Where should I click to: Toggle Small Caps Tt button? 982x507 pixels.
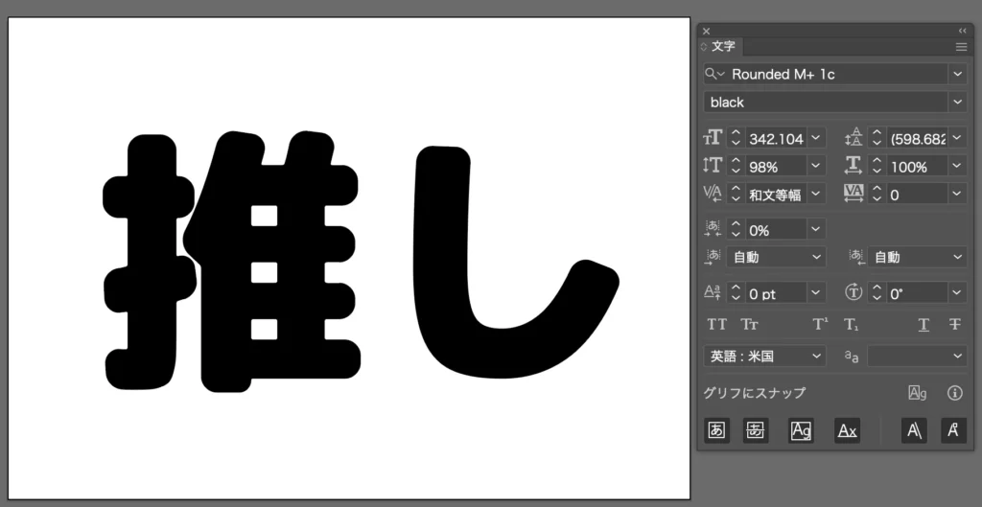click(750, 324)
